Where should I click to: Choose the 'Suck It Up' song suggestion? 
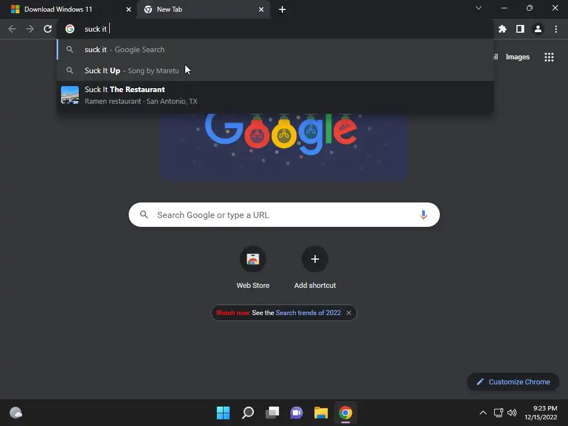pyautogui.click(x=275, y=70)
